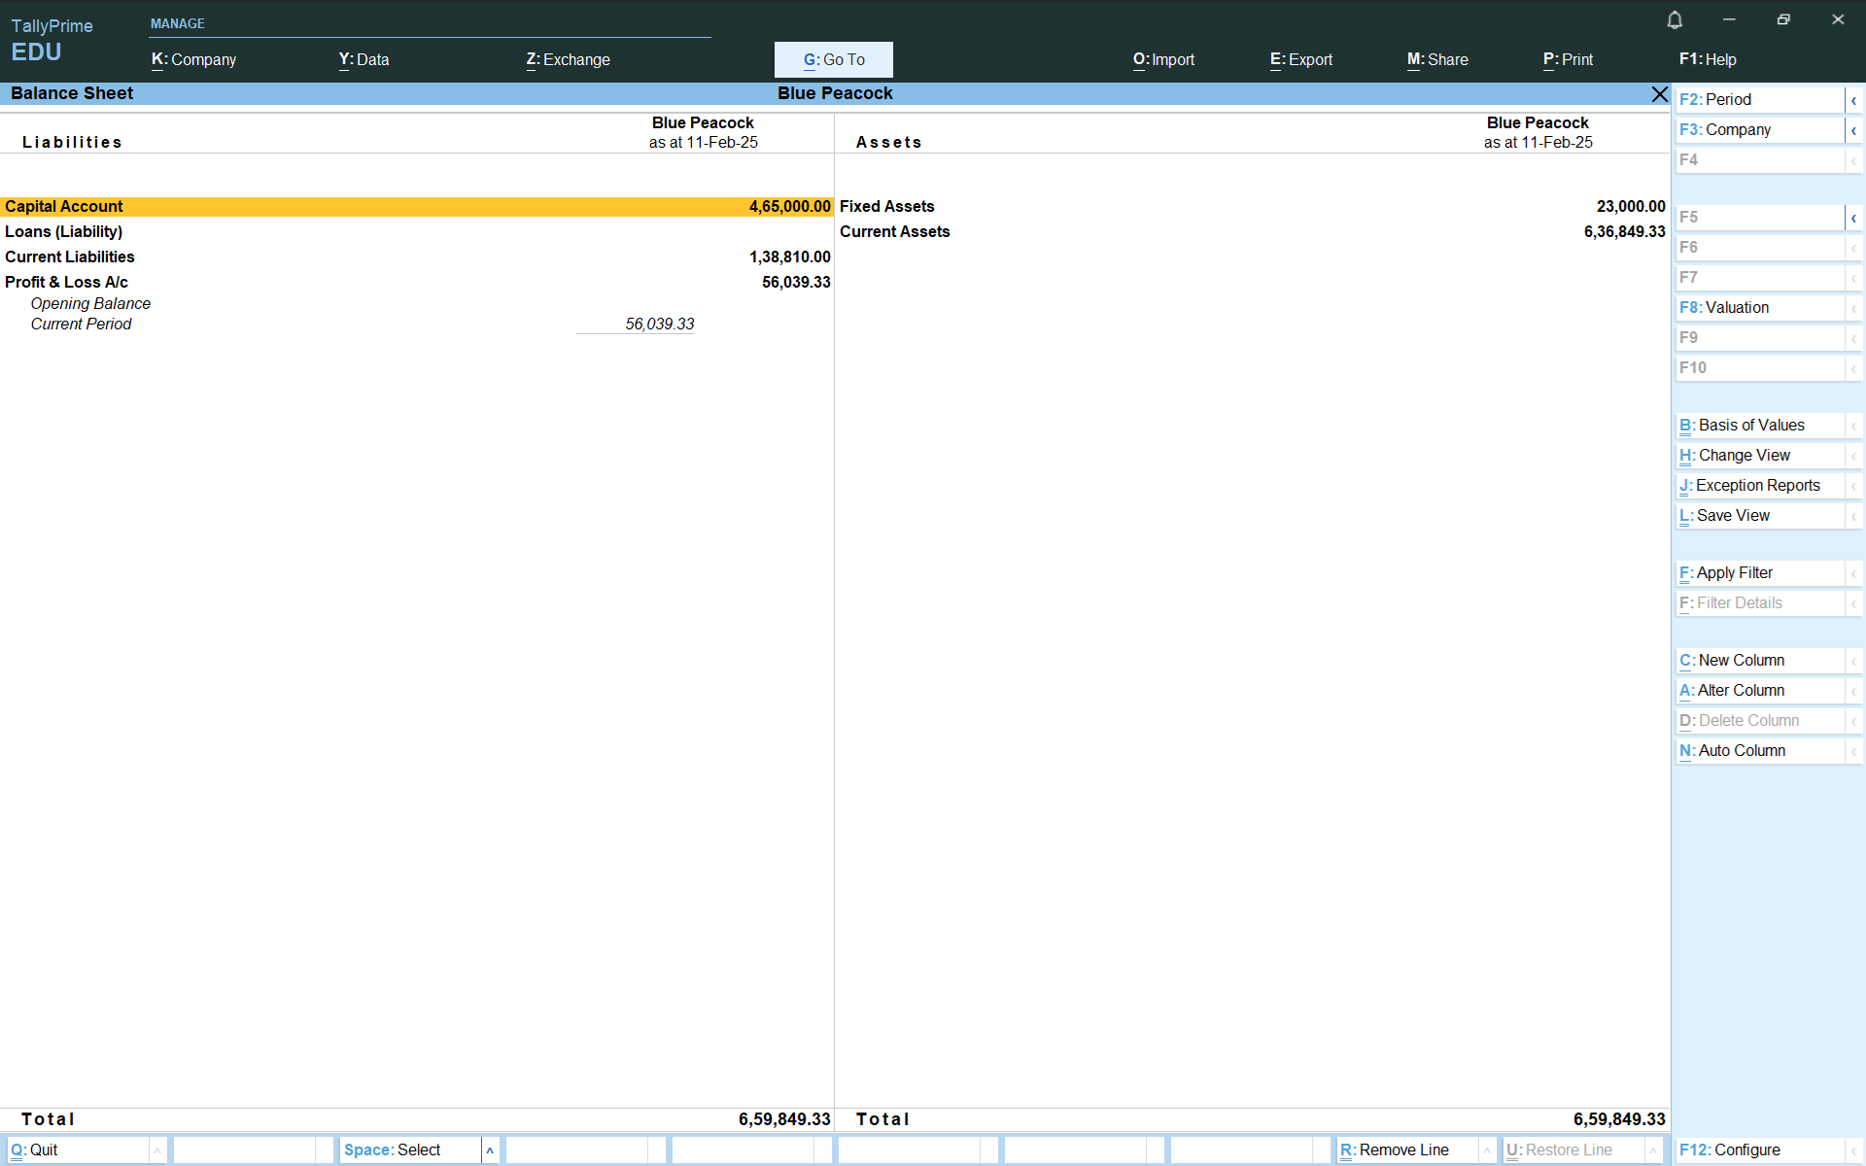Image resolution: width=1866 pixels, height=1166 pixels.
Task: Click H: Change View
Action: point(1759,456)
